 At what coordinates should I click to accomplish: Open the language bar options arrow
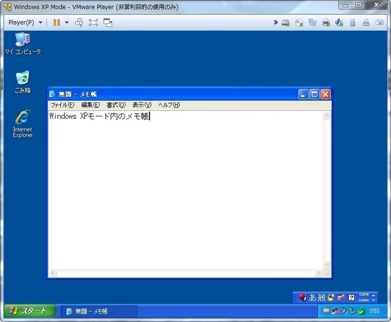click(x=373, y=301)
